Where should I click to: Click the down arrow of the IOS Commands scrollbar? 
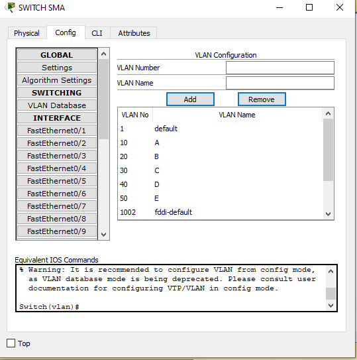point(331,306)
